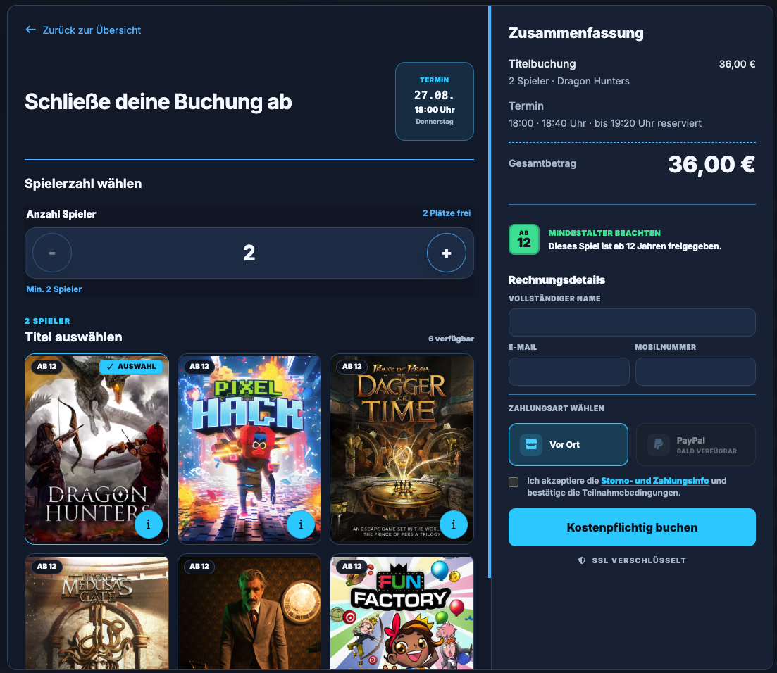Click the Zusammenfassung heading
The height and width of the screenshot is (673, 777).
576,33
